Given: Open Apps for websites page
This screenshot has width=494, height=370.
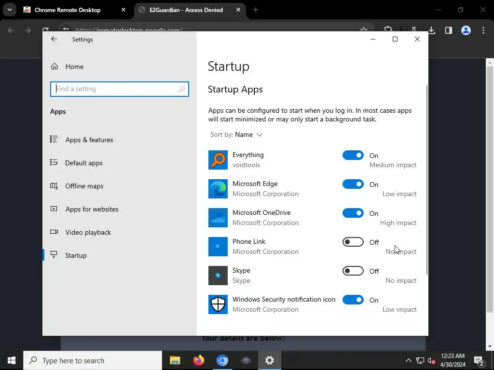Looking at the screenshot, I should [x=92, y=209].
